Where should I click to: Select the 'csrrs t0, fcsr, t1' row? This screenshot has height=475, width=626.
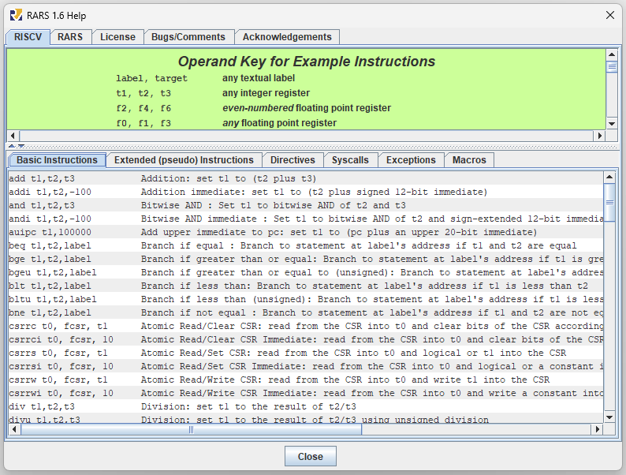point(306,353)
